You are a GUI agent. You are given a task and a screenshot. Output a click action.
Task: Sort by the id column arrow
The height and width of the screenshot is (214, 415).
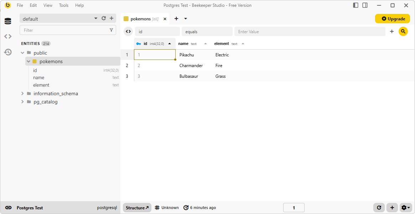pyautogui.click(x=170, y=44)
